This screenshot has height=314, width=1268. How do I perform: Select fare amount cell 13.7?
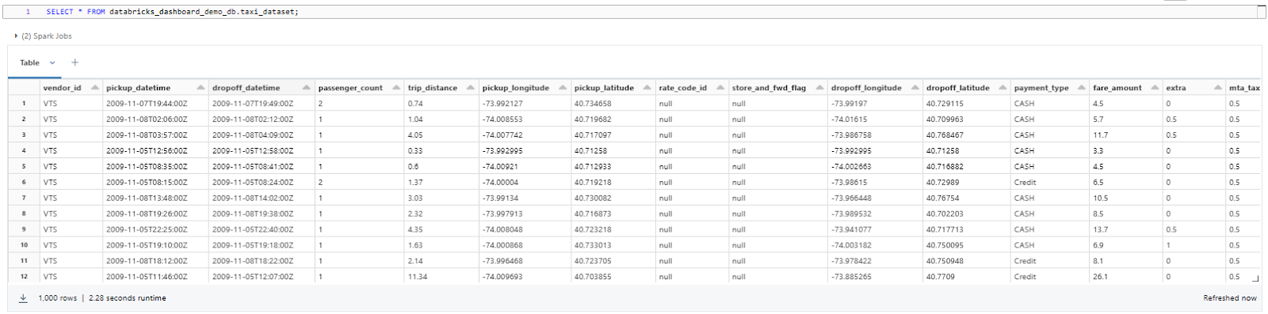1125,229
